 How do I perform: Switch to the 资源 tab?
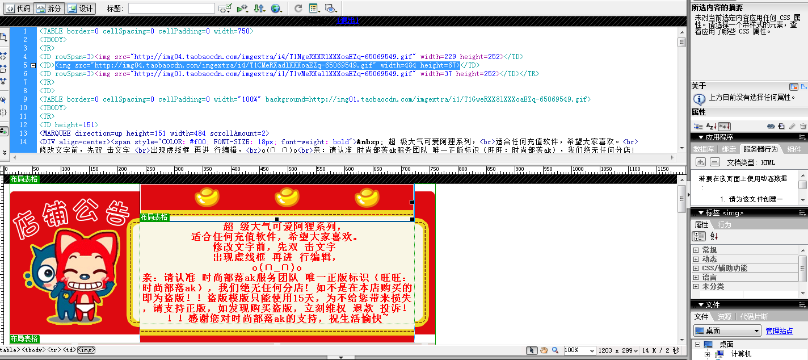(x=725, y=317)
